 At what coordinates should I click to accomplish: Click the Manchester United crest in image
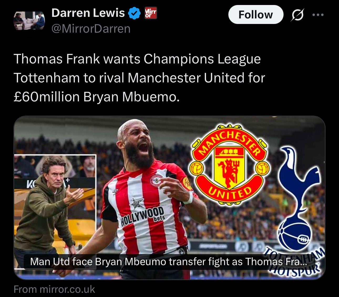point(229,164)
